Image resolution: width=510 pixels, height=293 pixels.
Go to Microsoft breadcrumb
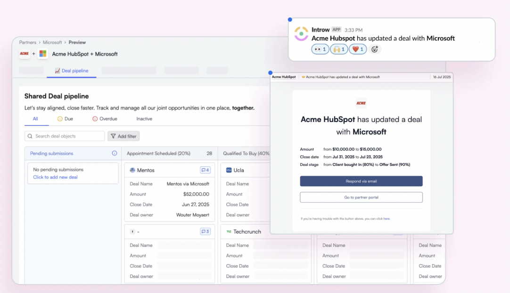click(52, 42)
